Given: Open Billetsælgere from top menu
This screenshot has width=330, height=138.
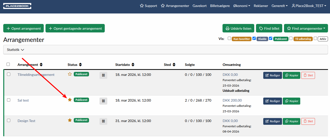Looking at the screenshot, I should click(220, 6).
